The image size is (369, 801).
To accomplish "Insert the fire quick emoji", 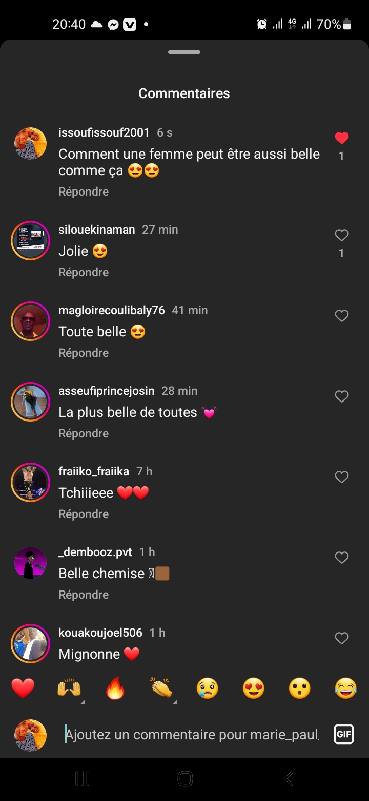I will tap(115, 689).
